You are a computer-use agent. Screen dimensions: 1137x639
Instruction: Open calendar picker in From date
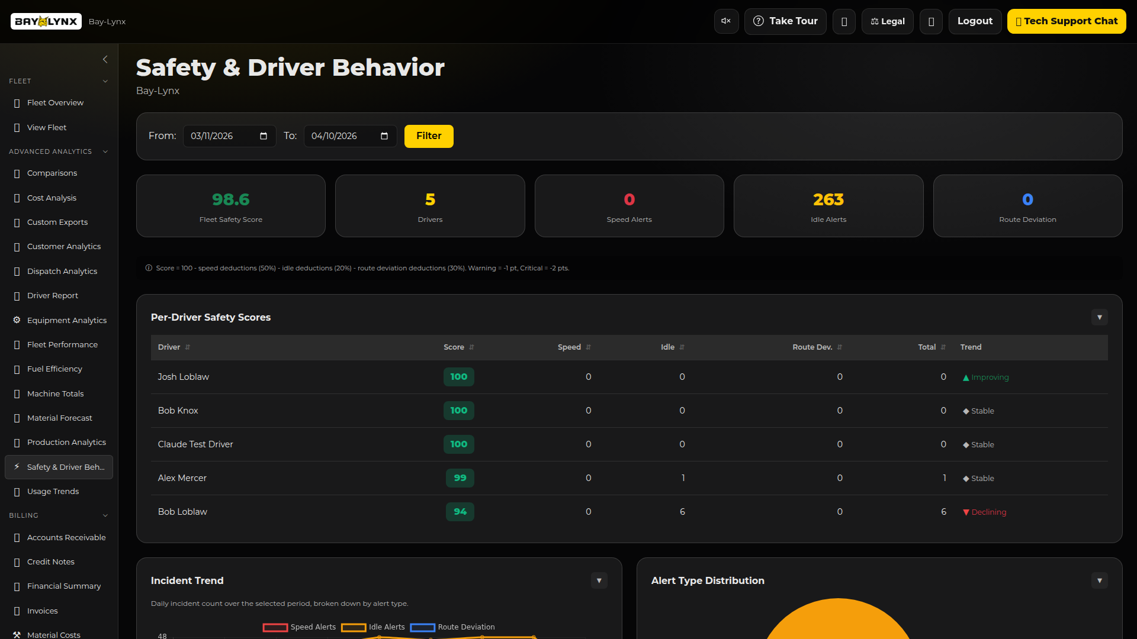click(264, 136)
